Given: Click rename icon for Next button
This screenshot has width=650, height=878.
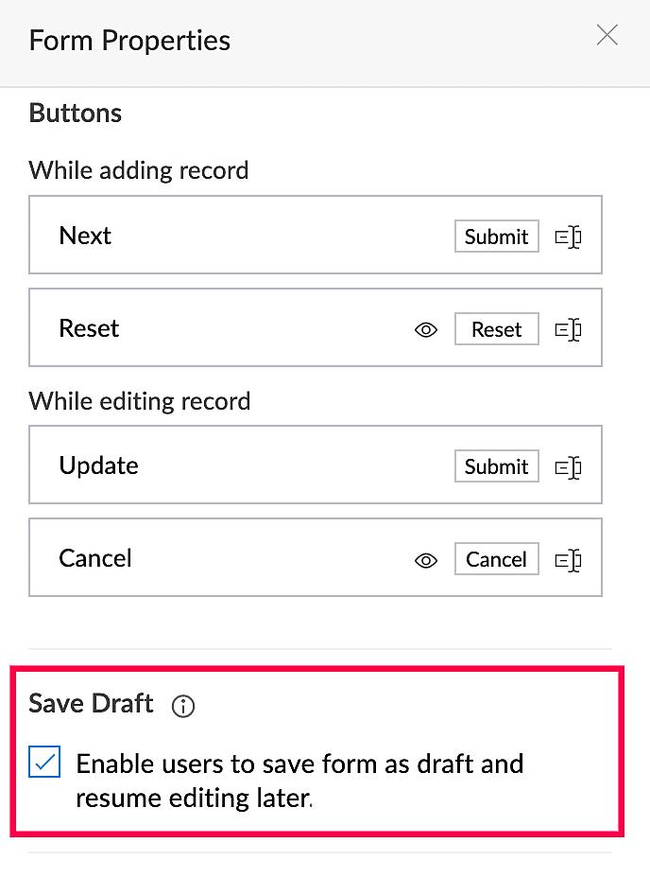Looking at the screenshot, I should [x=568, y=237].
